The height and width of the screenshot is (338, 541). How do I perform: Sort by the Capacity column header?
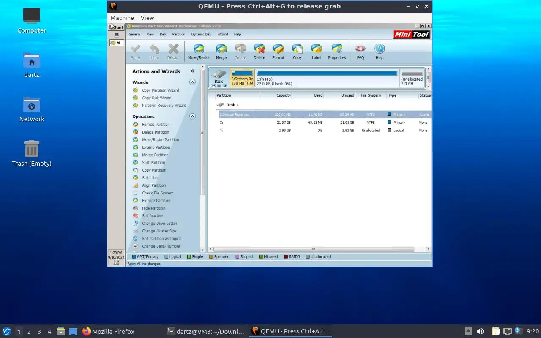[276, 95]
